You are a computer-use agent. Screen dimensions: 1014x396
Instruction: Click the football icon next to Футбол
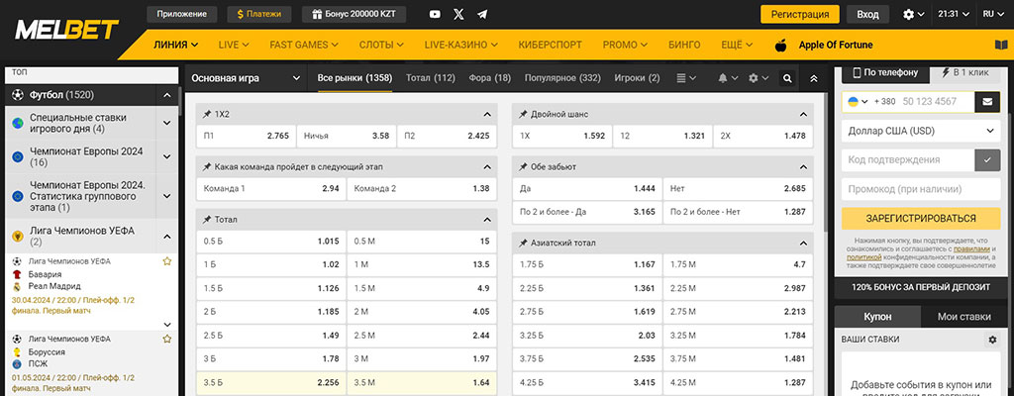click(18, 95)
